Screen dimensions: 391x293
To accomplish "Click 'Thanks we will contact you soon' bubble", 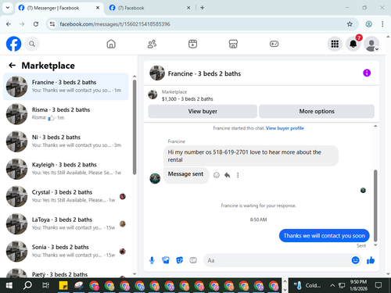I will coord(324,236).
